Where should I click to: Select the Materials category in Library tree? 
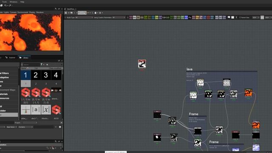tap(4, 94)
